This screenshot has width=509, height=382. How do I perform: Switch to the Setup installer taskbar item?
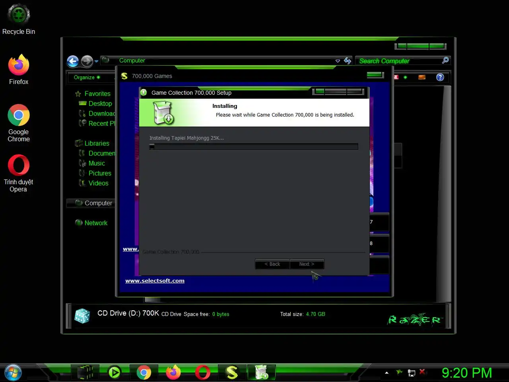[262, 372]
